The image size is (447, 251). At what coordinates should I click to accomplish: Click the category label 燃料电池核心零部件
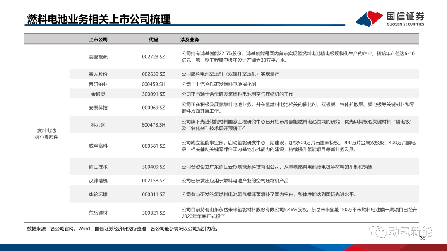tap(46, 134)
